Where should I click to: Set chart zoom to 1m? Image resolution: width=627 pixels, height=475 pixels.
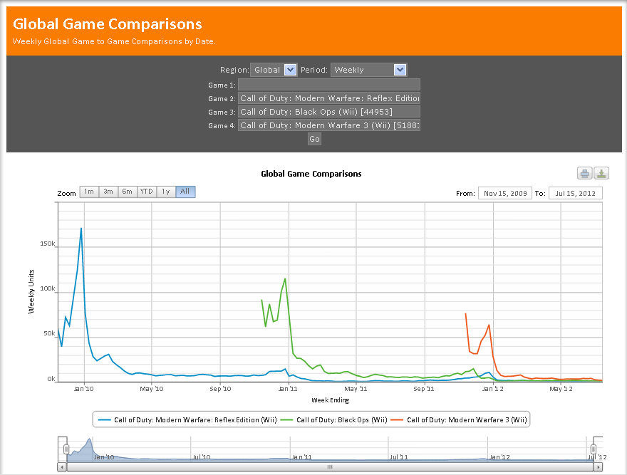(89, 192)
